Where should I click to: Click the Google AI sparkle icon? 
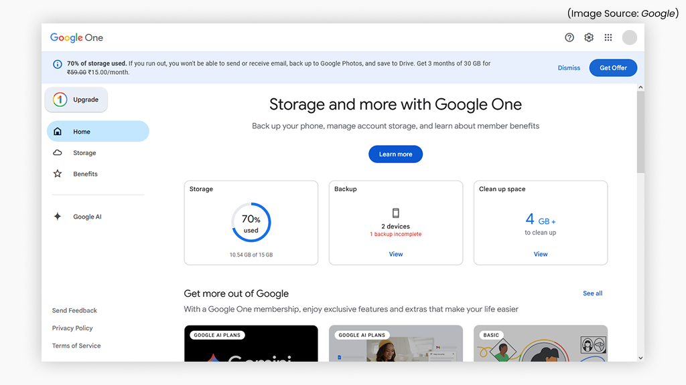(57, 216)
